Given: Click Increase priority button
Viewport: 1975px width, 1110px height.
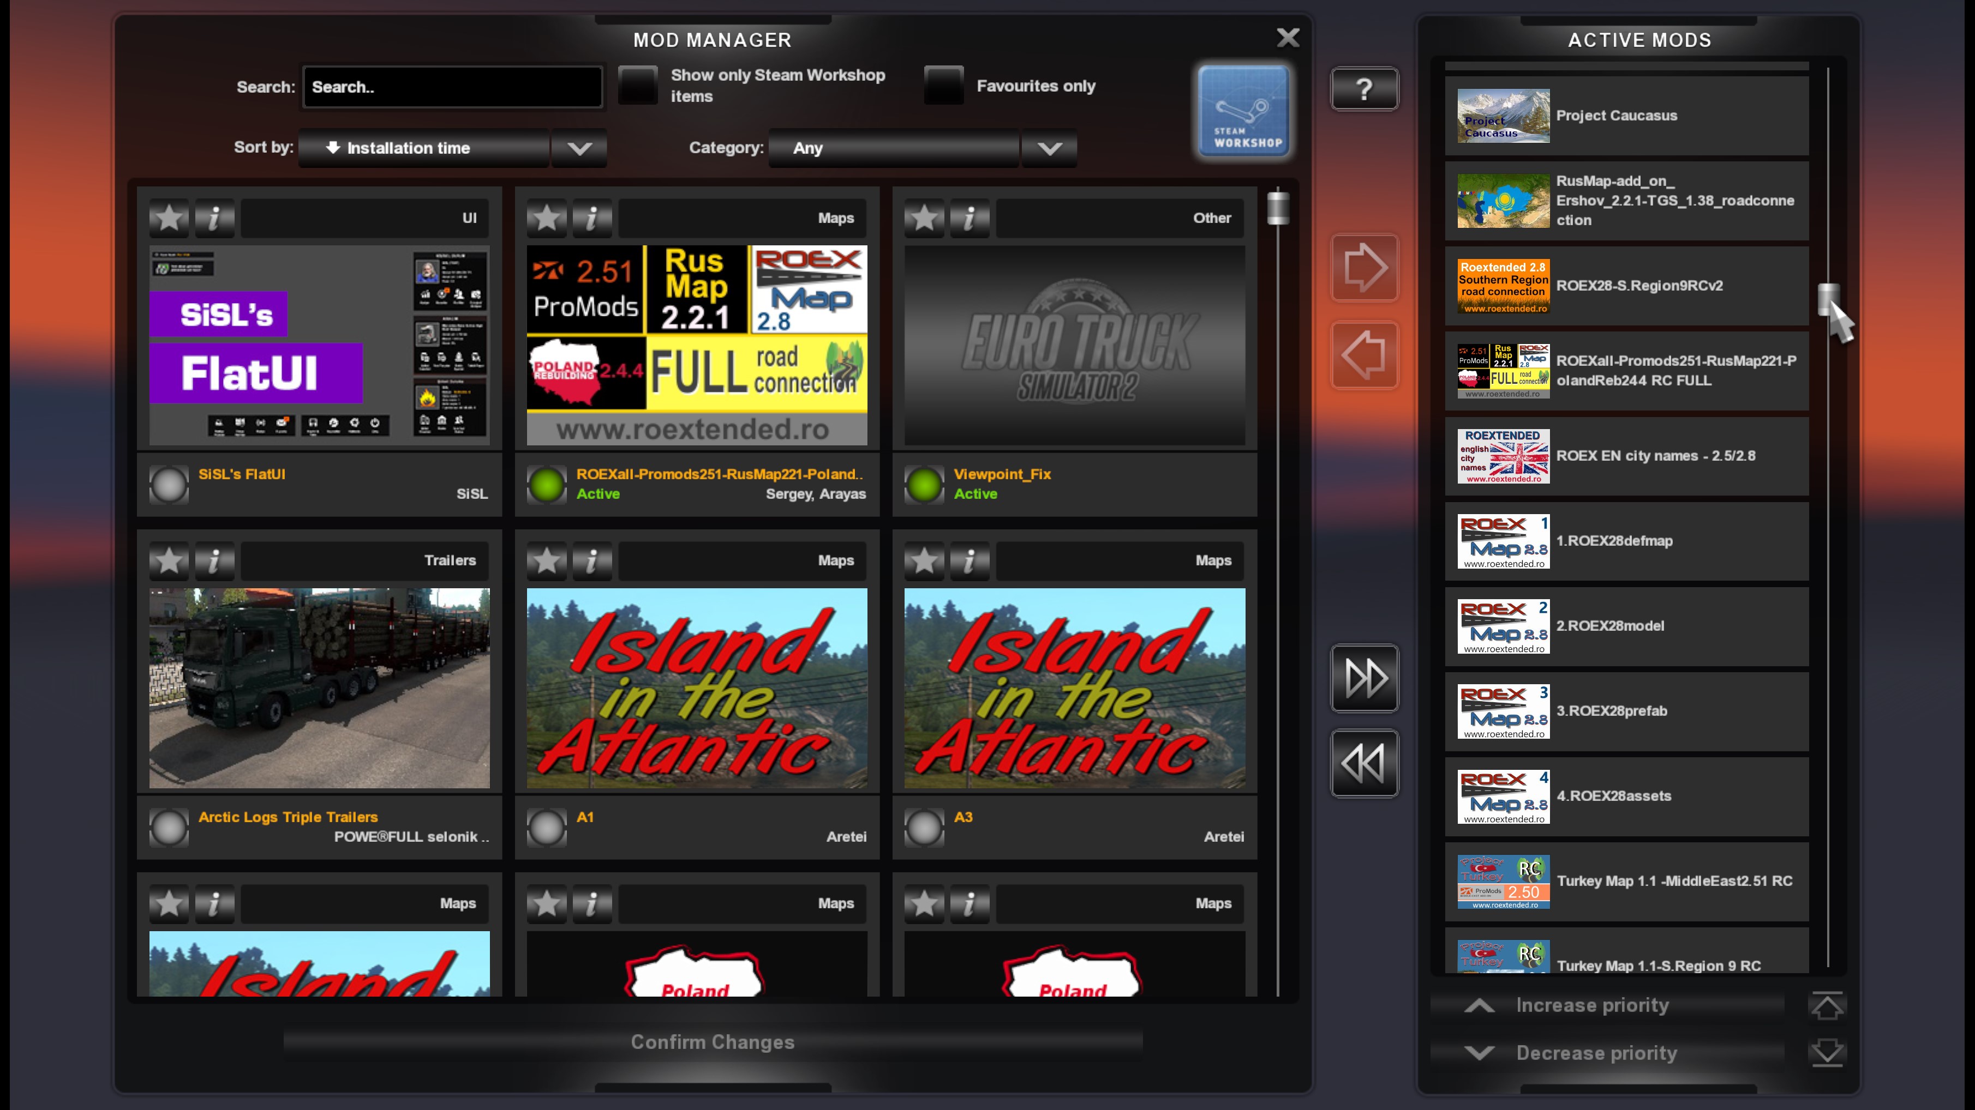Looking at the screenshot, I should tap(1607, 1006).
